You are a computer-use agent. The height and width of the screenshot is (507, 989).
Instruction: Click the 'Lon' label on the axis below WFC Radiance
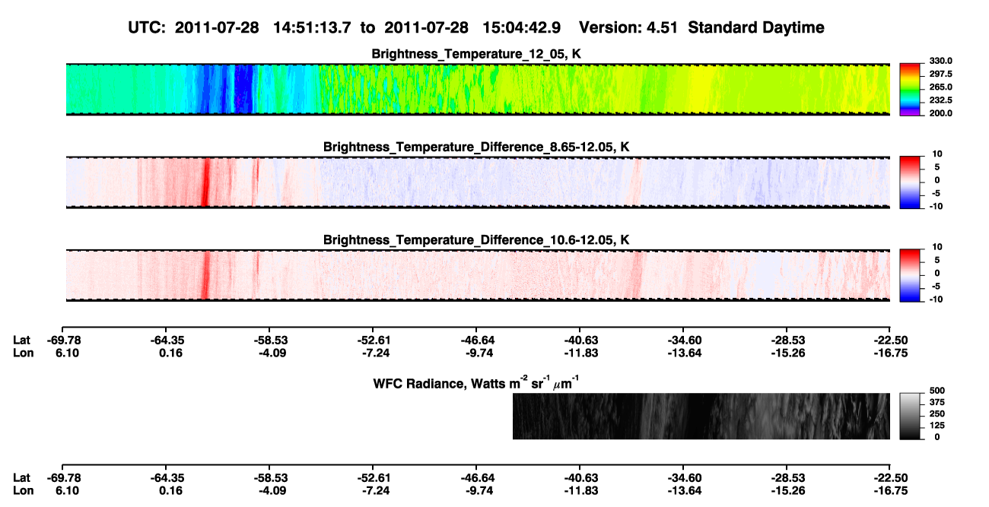pos(22,490)
